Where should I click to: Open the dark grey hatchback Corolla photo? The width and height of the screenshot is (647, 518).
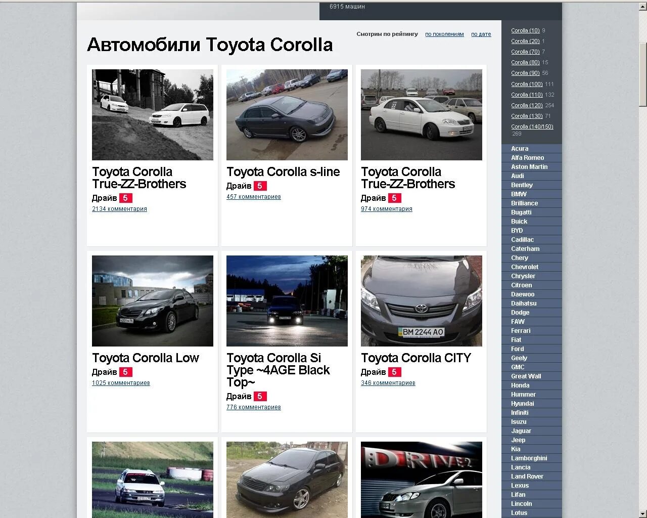[287, 480]
